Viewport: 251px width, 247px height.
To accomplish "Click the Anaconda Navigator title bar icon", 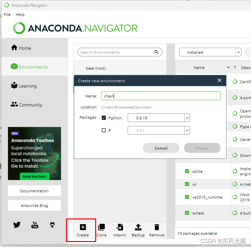I will click(x=7, y=5).
